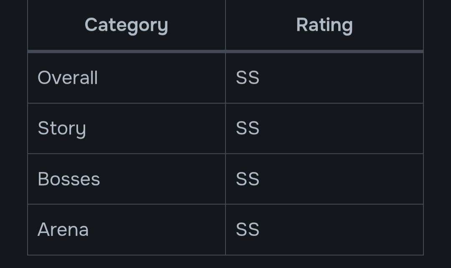The image size is (451, 268).
Task: Click the SS rating for Story
Action: (248, 128)
